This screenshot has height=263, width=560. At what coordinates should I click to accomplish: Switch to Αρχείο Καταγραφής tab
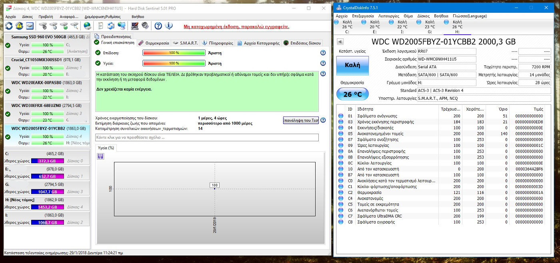(x=258, y=43)
